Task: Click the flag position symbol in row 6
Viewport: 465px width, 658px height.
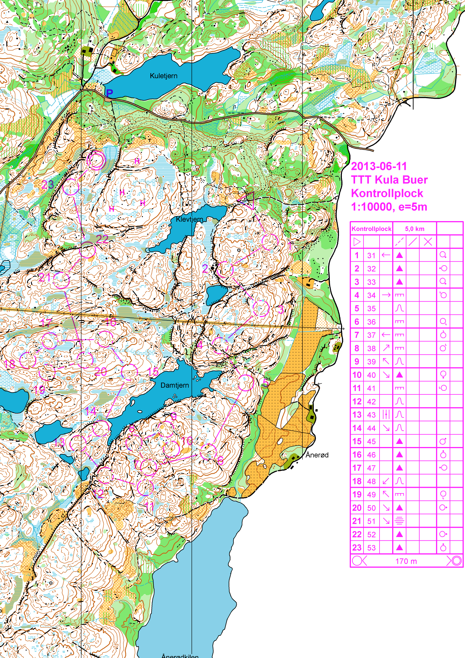Action: [x=443, y=322]
